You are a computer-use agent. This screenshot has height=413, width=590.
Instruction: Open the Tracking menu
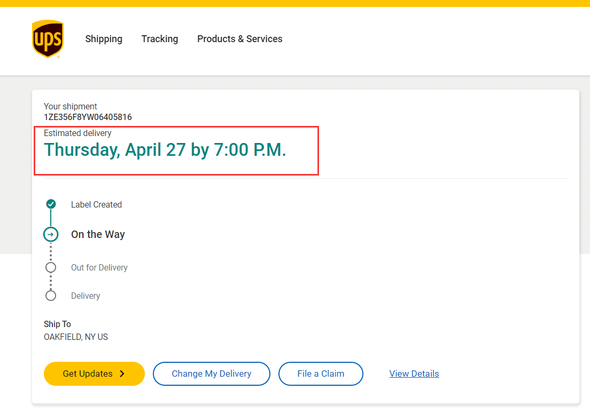click(160, 39)
